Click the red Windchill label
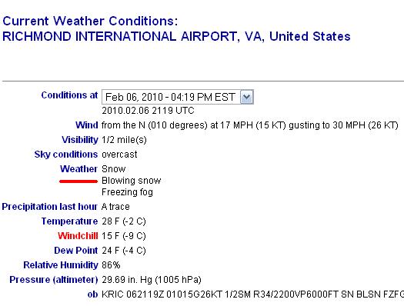404x306 pixels. point(78,236)
